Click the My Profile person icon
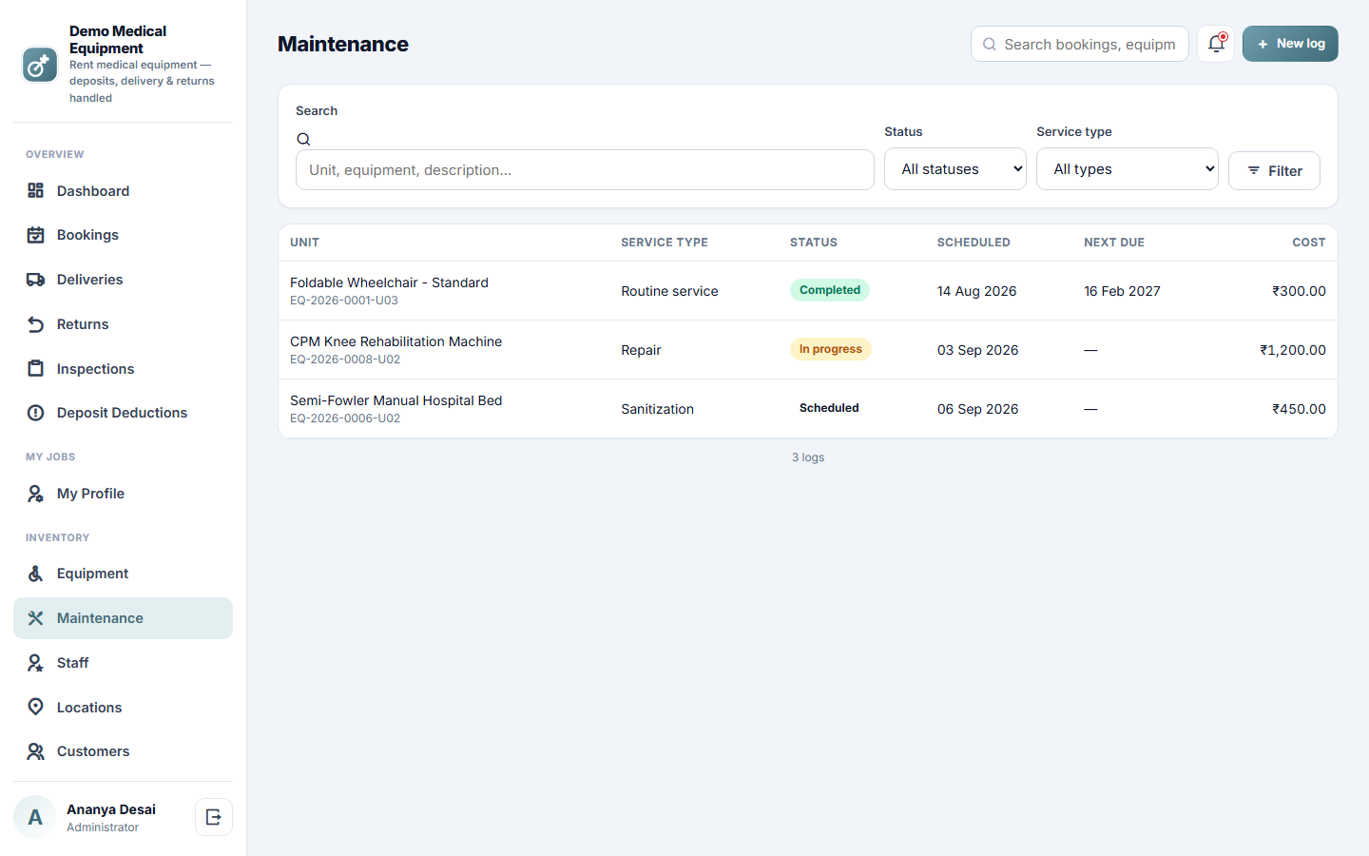This screenshot has height=856, width=1369. point(35,494)
